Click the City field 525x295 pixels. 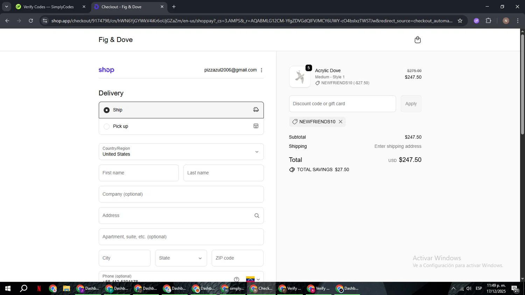(x=125, y=258)
